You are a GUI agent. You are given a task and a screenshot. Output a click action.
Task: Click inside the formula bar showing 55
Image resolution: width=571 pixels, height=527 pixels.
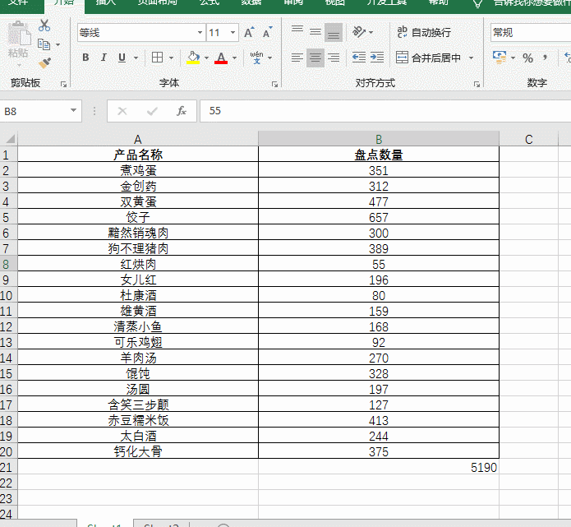point(385,111)
